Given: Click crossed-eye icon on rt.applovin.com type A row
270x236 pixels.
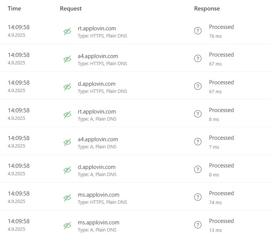Looking at the screenshot, I should [x=67, y=115].
